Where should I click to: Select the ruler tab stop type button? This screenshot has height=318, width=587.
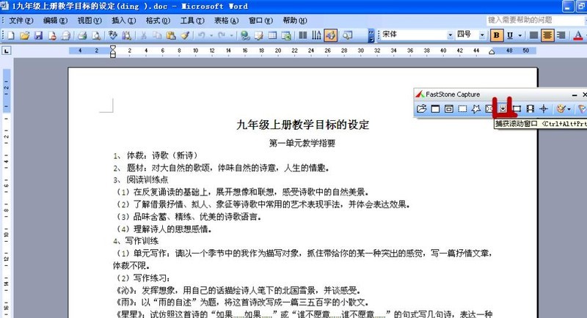7,51
